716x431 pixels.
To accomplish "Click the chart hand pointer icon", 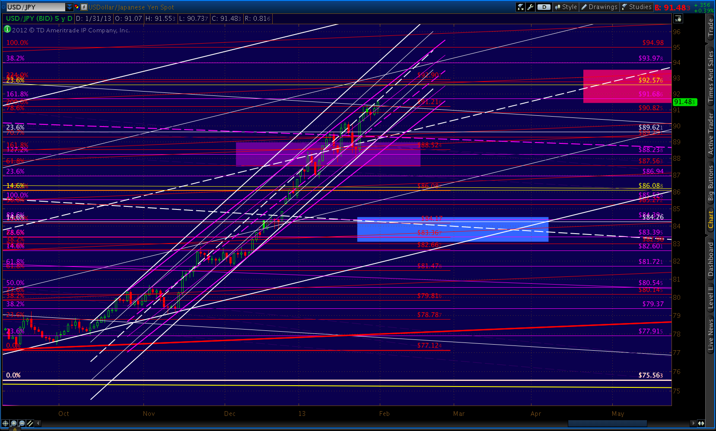I will pyautogui.click(x=678, y=19).
